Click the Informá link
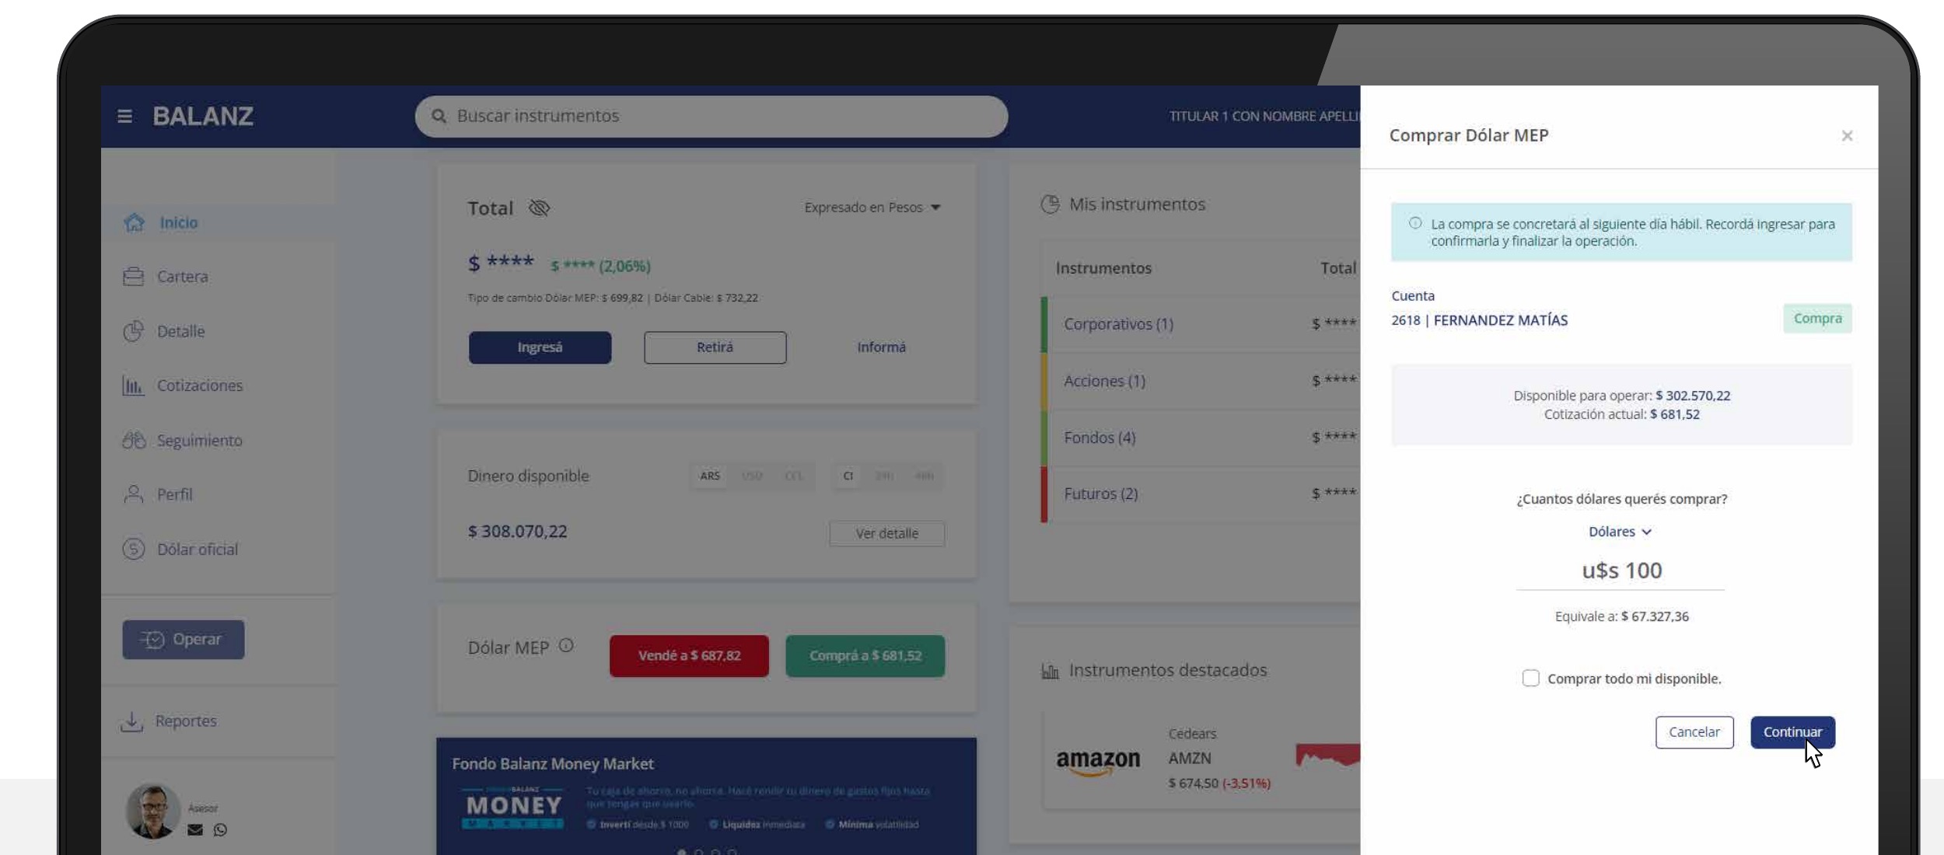The height and width of the screenshot is (855, 1944). pyautogui.click(x=881, y=347)
